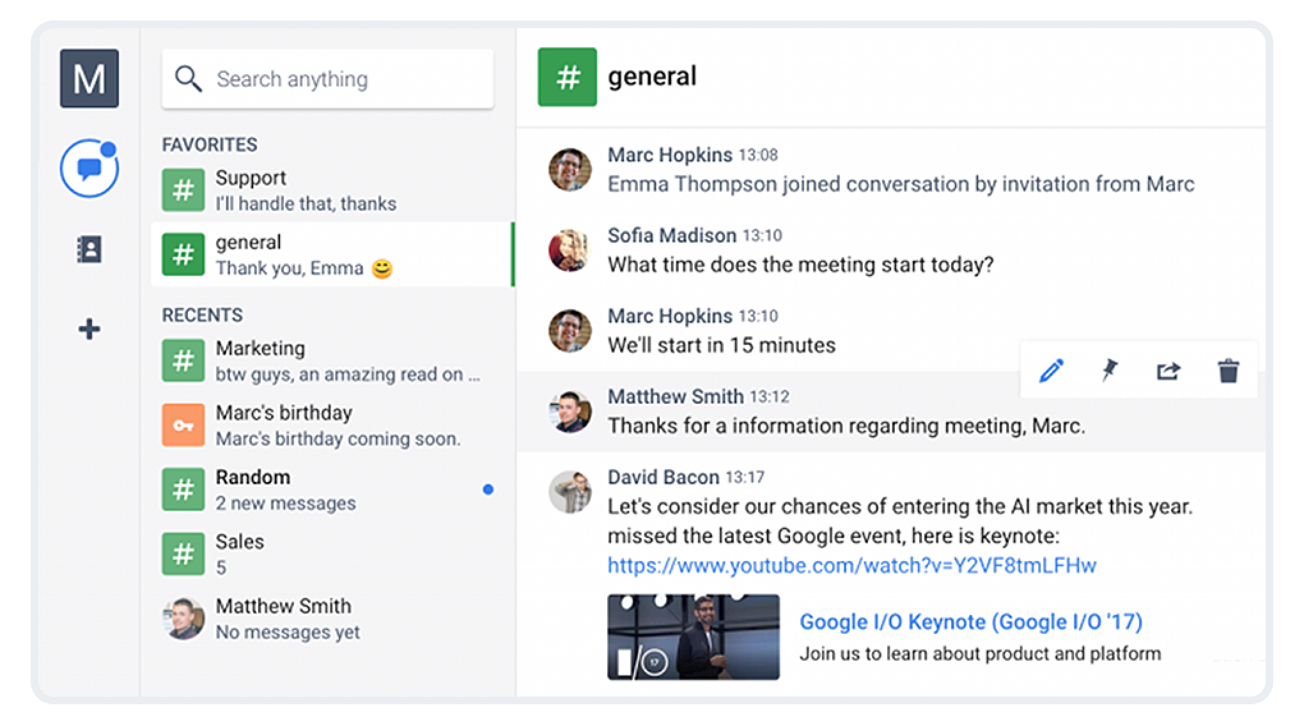The height and width of the screenshot is (726, 1304).
Task: Click the Google I/O keynote video thumbnail
Action: [x=693, y=637]
